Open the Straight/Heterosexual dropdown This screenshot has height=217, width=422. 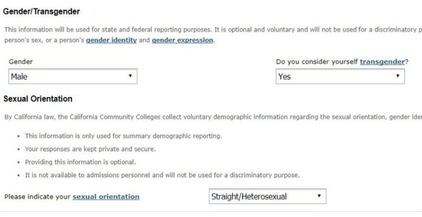click(267, 196)
